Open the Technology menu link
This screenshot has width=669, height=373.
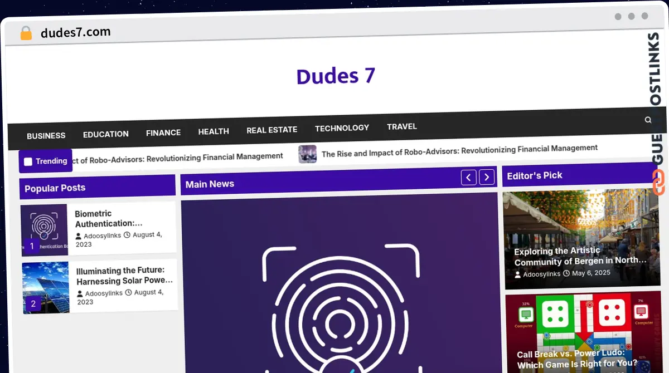tap(342, 128)
